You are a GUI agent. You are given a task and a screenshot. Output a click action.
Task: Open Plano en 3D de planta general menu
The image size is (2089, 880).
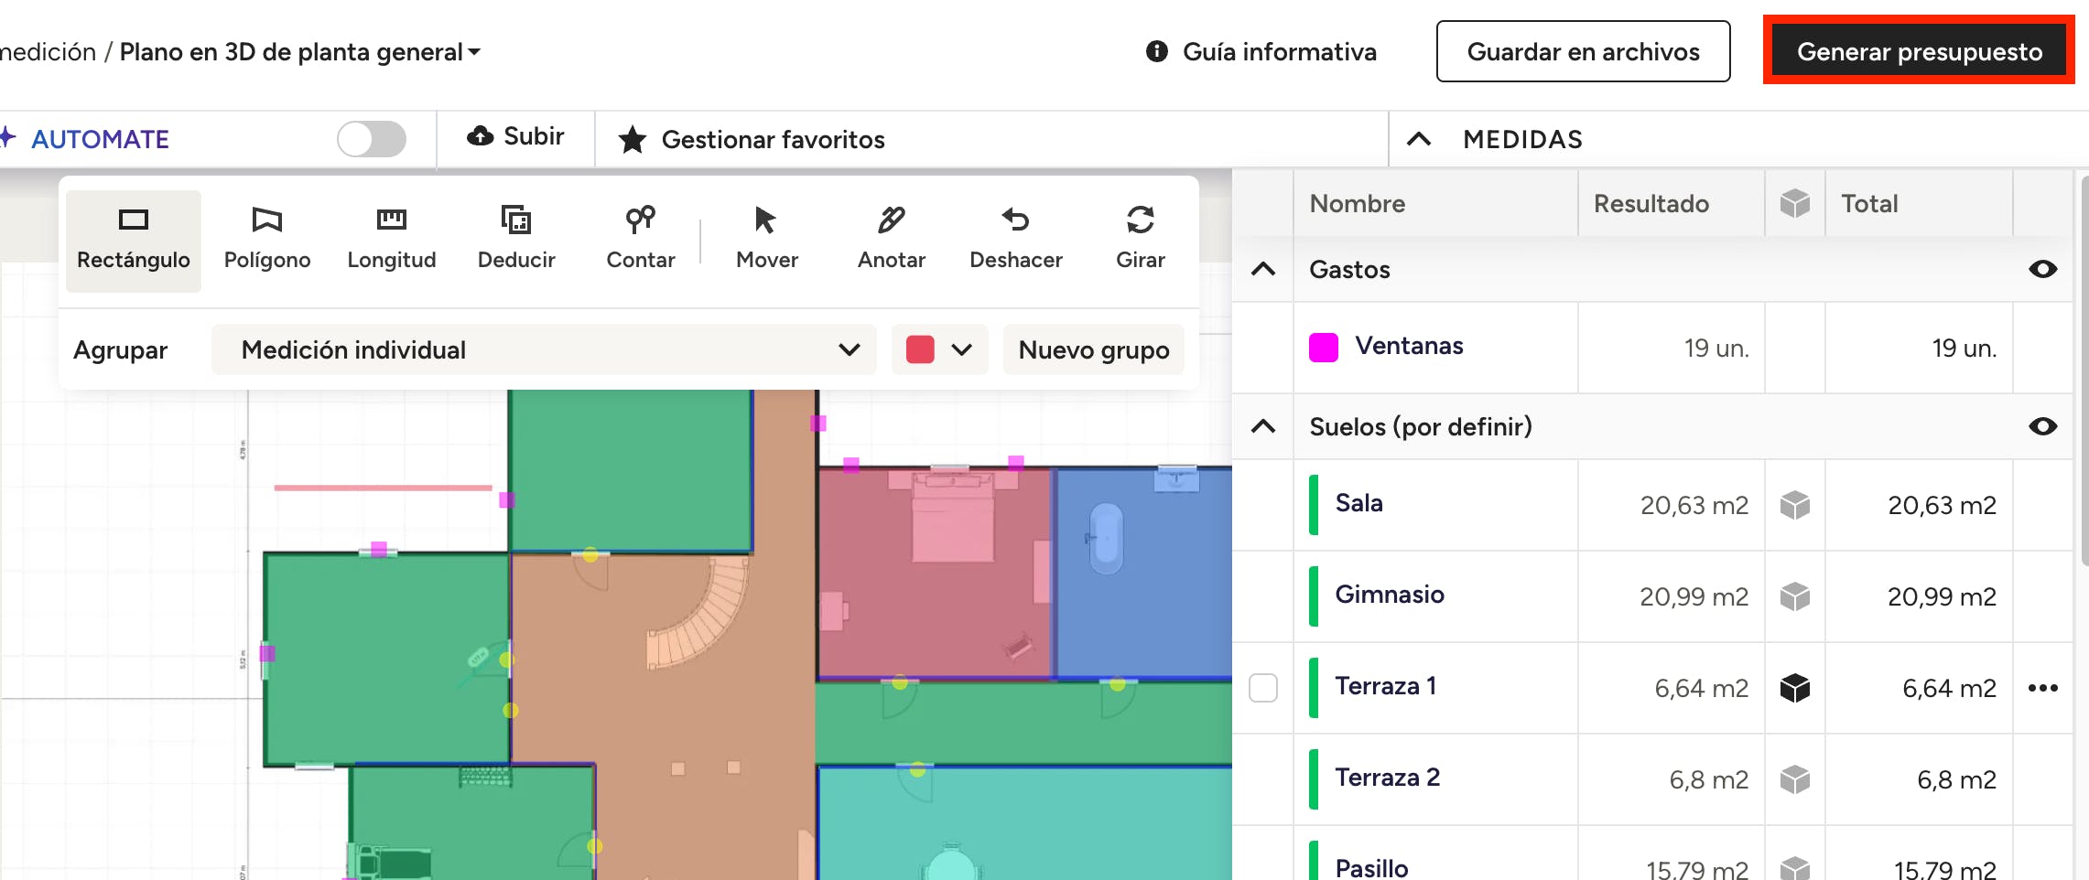point(300,52)
